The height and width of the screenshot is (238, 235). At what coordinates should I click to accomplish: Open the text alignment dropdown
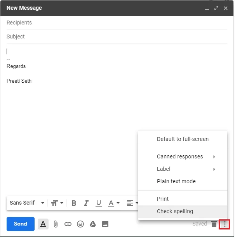pos(132,203)
